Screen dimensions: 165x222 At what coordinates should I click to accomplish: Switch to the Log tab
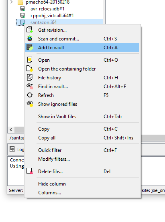17,149
